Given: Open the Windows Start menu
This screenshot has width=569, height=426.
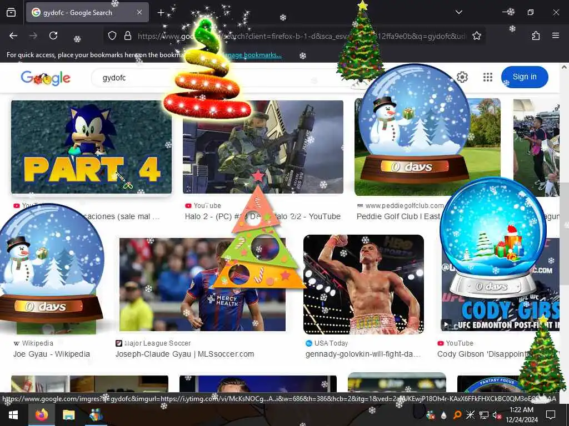Looking at the screenshot, I should [x=13, y=415].
